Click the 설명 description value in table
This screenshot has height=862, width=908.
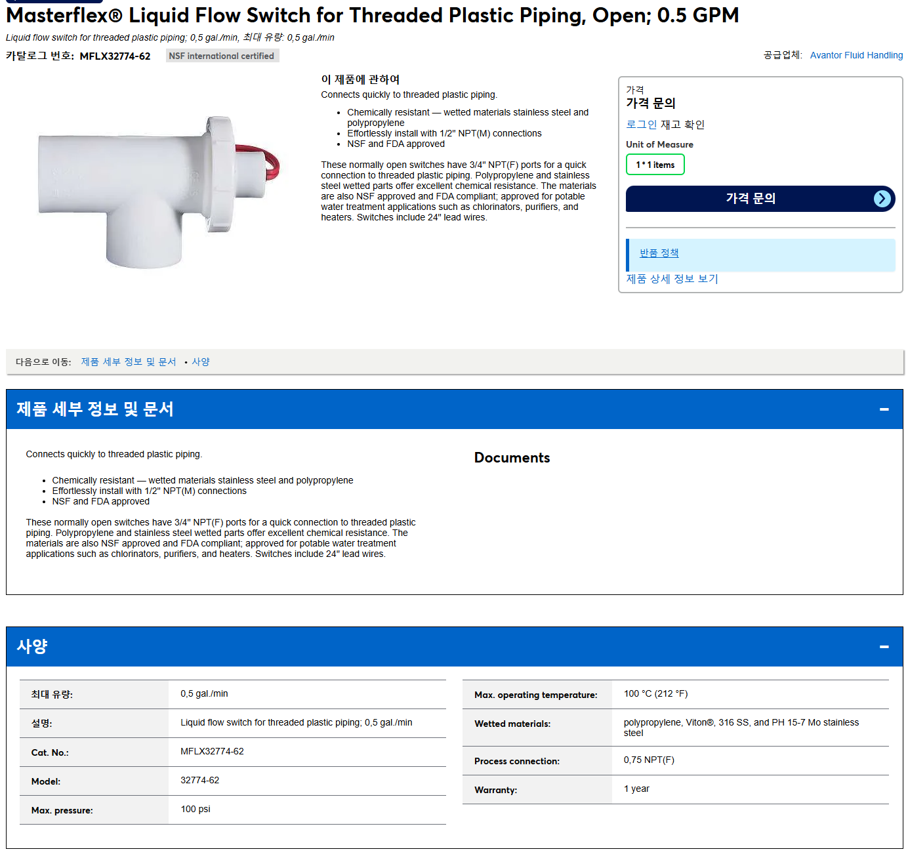coord(297,723)
